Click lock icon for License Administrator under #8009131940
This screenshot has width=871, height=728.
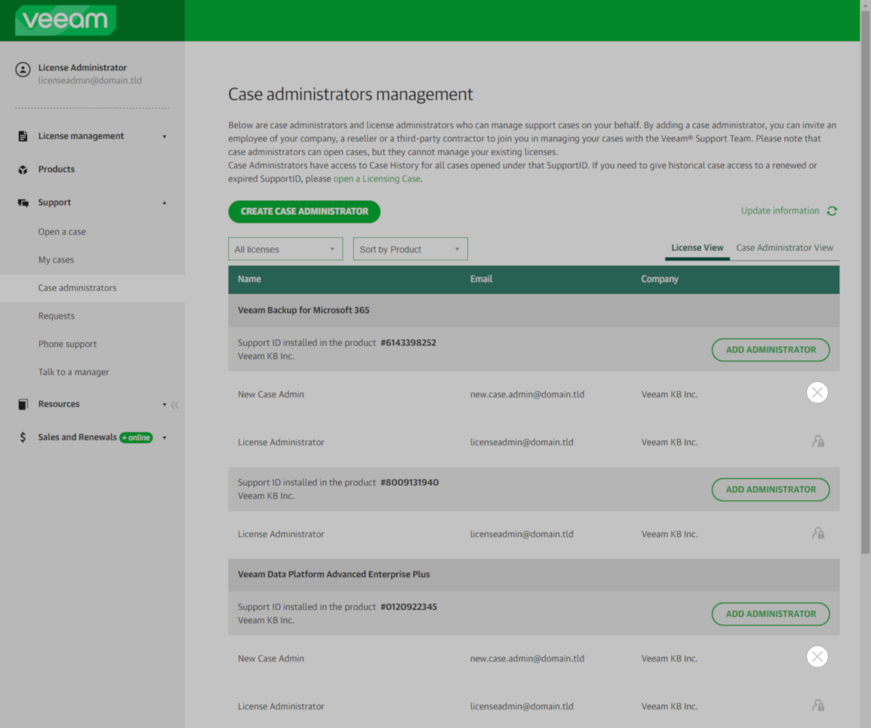[818, 533]
